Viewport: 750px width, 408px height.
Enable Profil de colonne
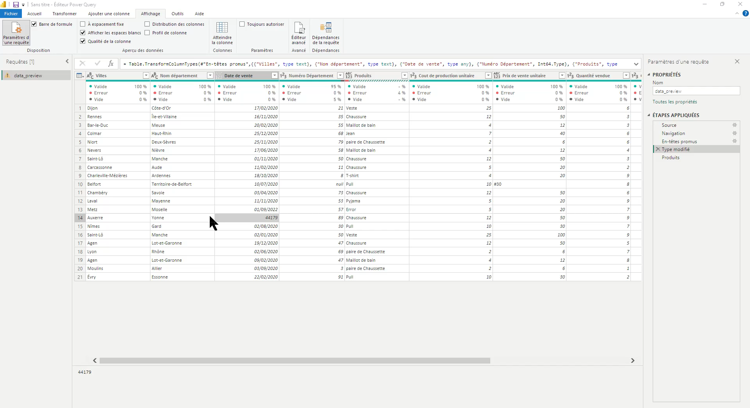tap(147, 33)
